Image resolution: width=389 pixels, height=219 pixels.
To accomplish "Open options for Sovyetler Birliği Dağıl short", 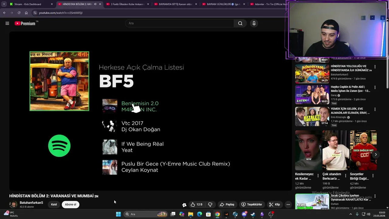I will point(373,176).
